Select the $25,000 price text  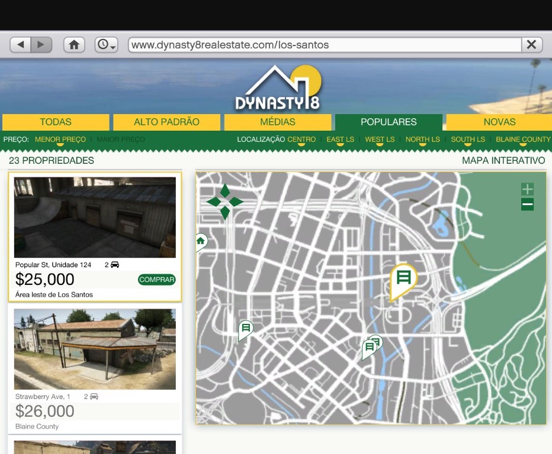point(44,280)
